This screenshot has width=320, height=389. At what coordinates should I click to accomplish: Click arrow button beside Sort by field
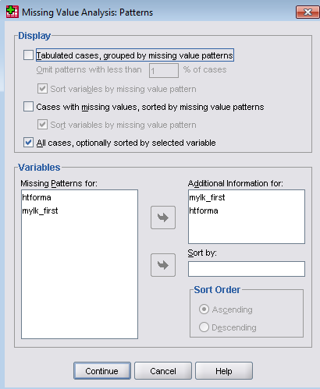(x=163, y=265)
